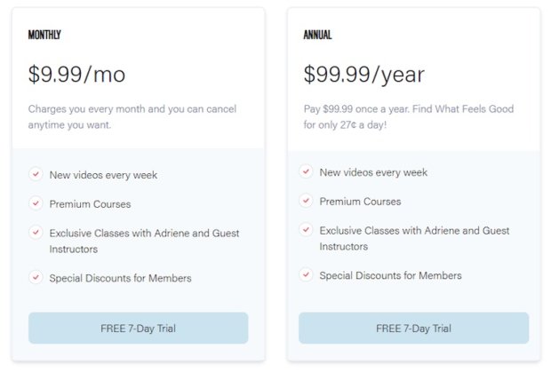551x373 pixels.
Task: Click 'New videos every week' text in Annual plan
Action: (373, 172)
